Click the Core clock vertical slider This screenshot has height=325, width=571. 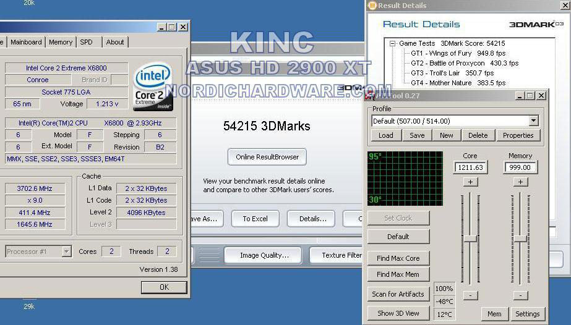coord(471,238)
